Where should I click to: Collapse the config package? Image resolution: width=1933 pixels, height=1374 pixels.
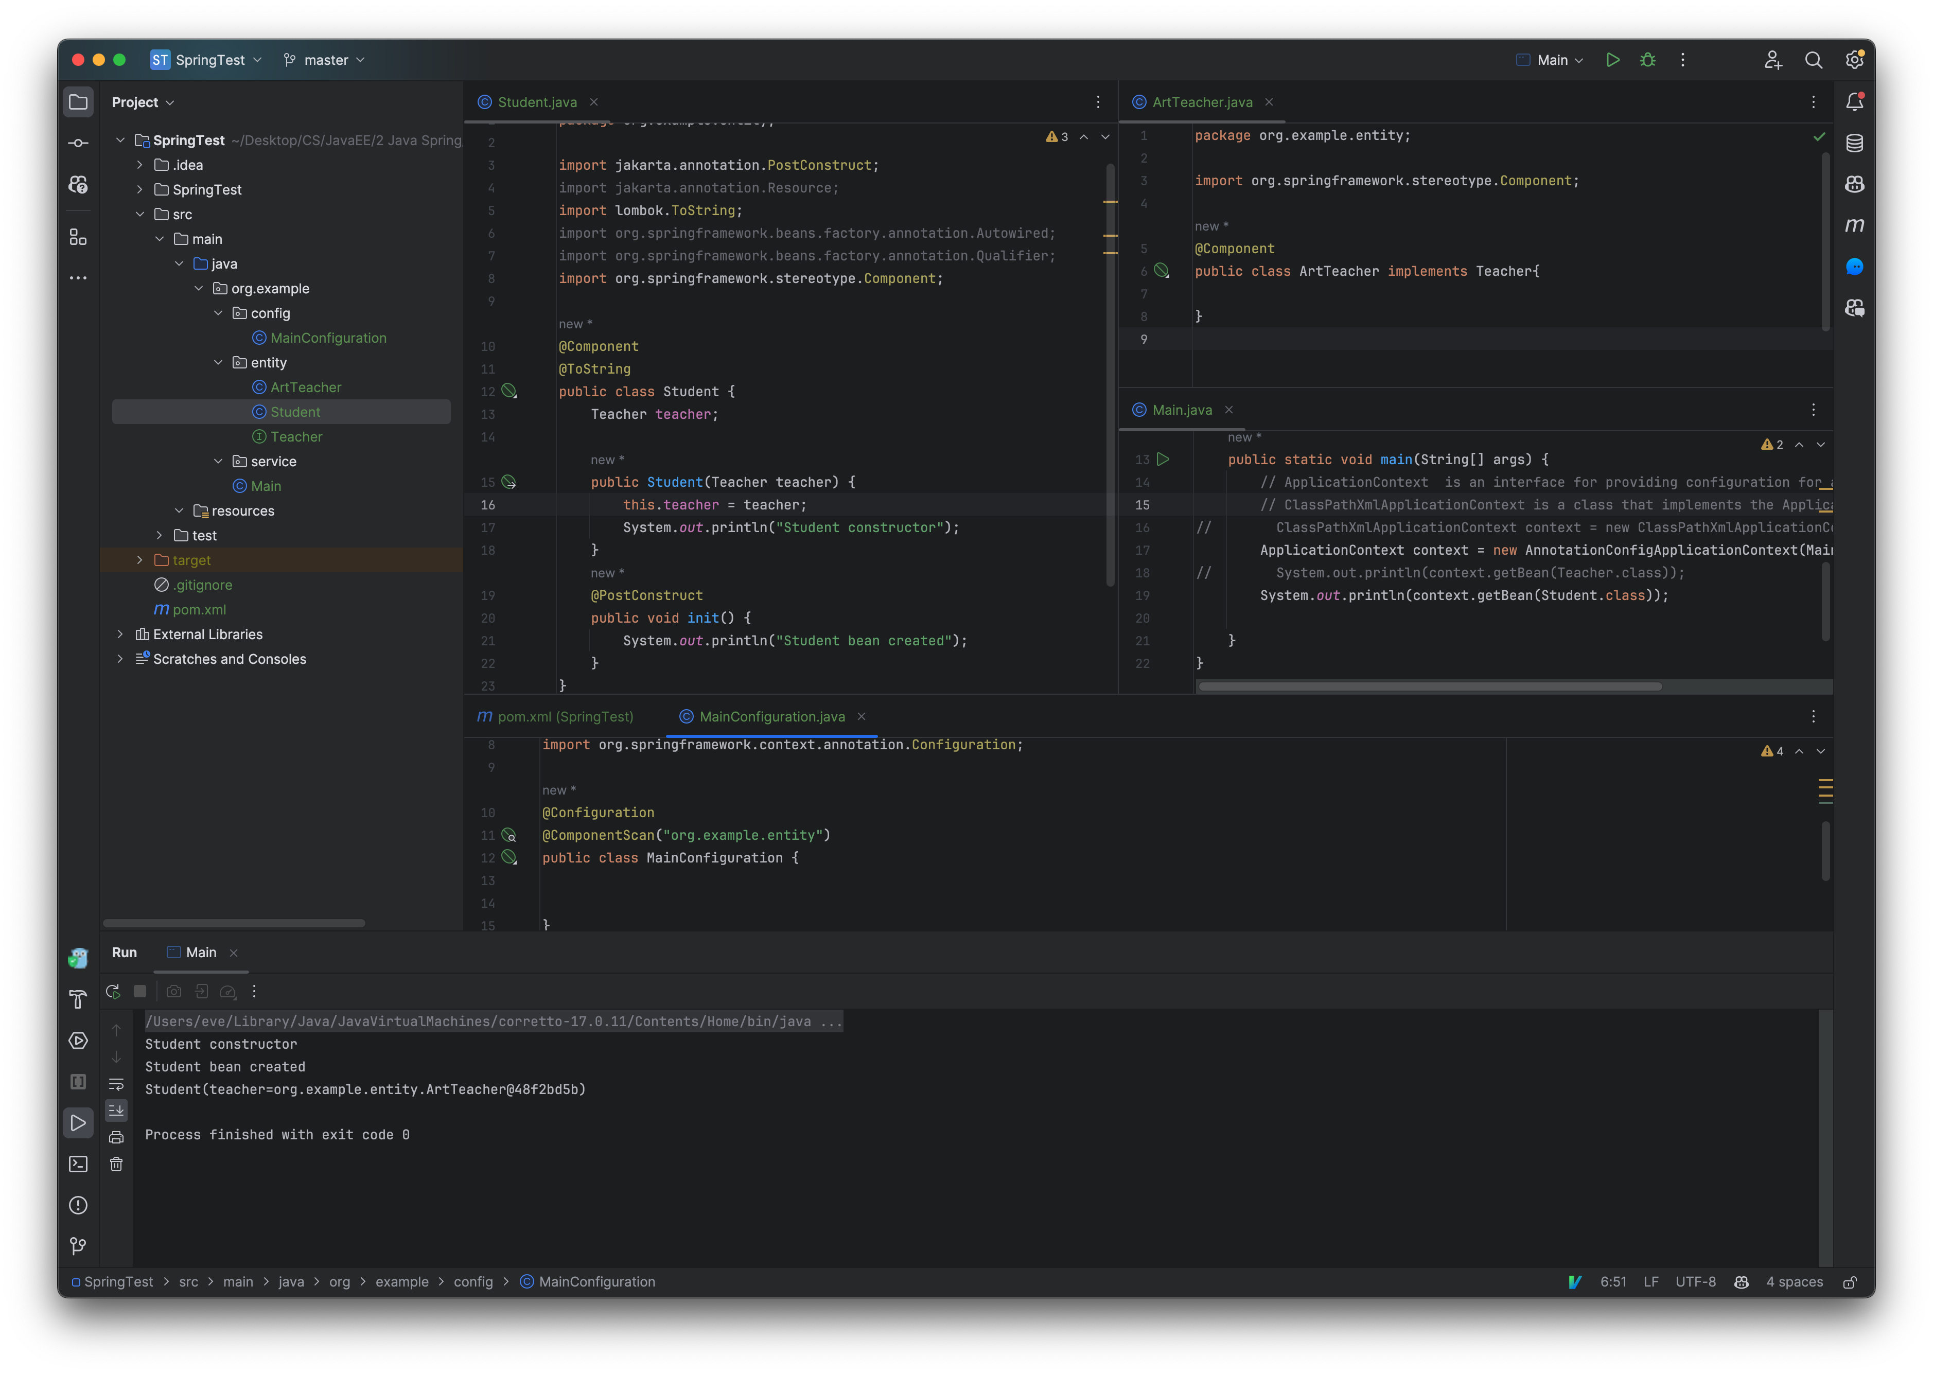(x=218, y=313)
